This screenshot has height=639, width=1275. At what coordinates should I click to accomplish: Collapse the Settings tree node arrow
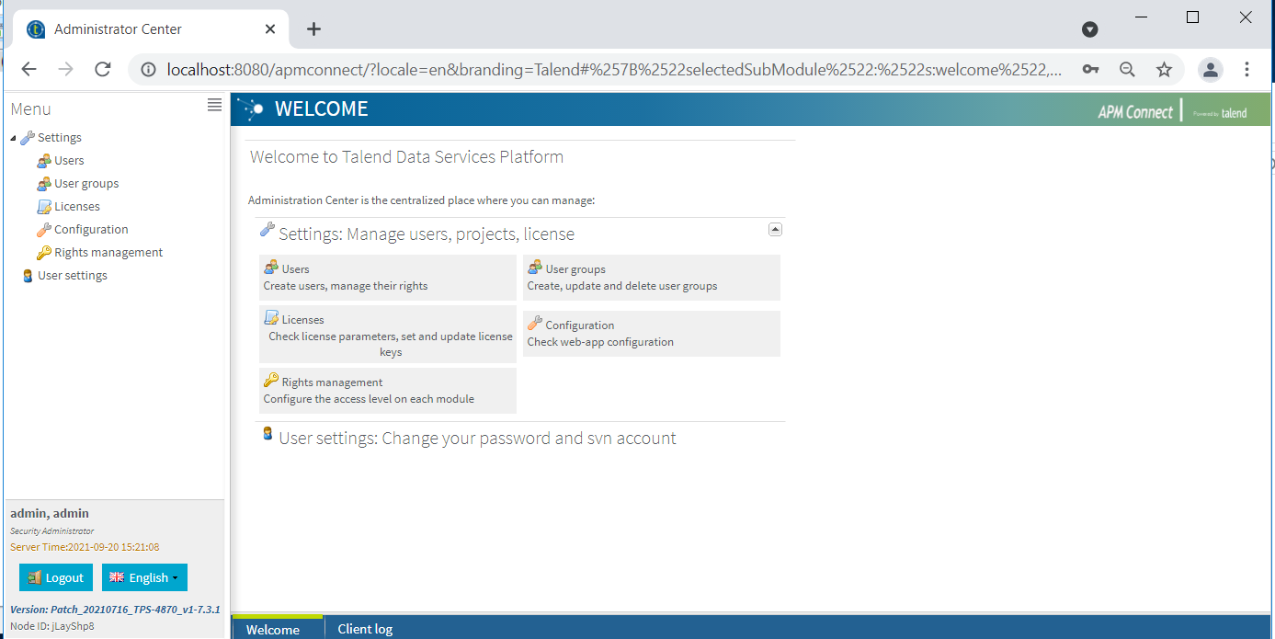click(x=13, y=138)
